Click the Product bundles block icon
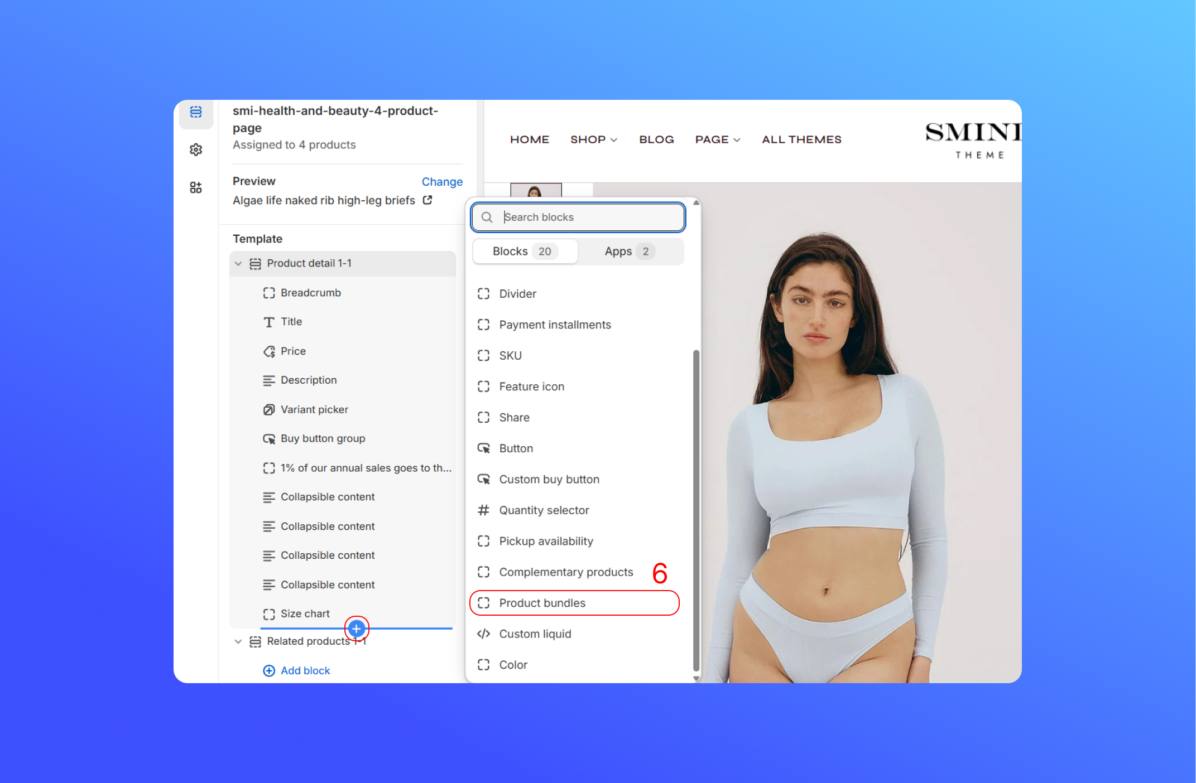 (484, 603)
